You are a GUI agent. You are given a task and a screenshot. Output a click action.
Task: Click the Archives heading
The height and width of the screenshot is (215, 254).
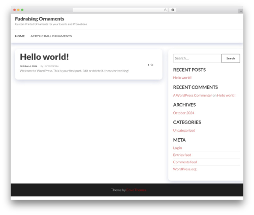point(184,105)
